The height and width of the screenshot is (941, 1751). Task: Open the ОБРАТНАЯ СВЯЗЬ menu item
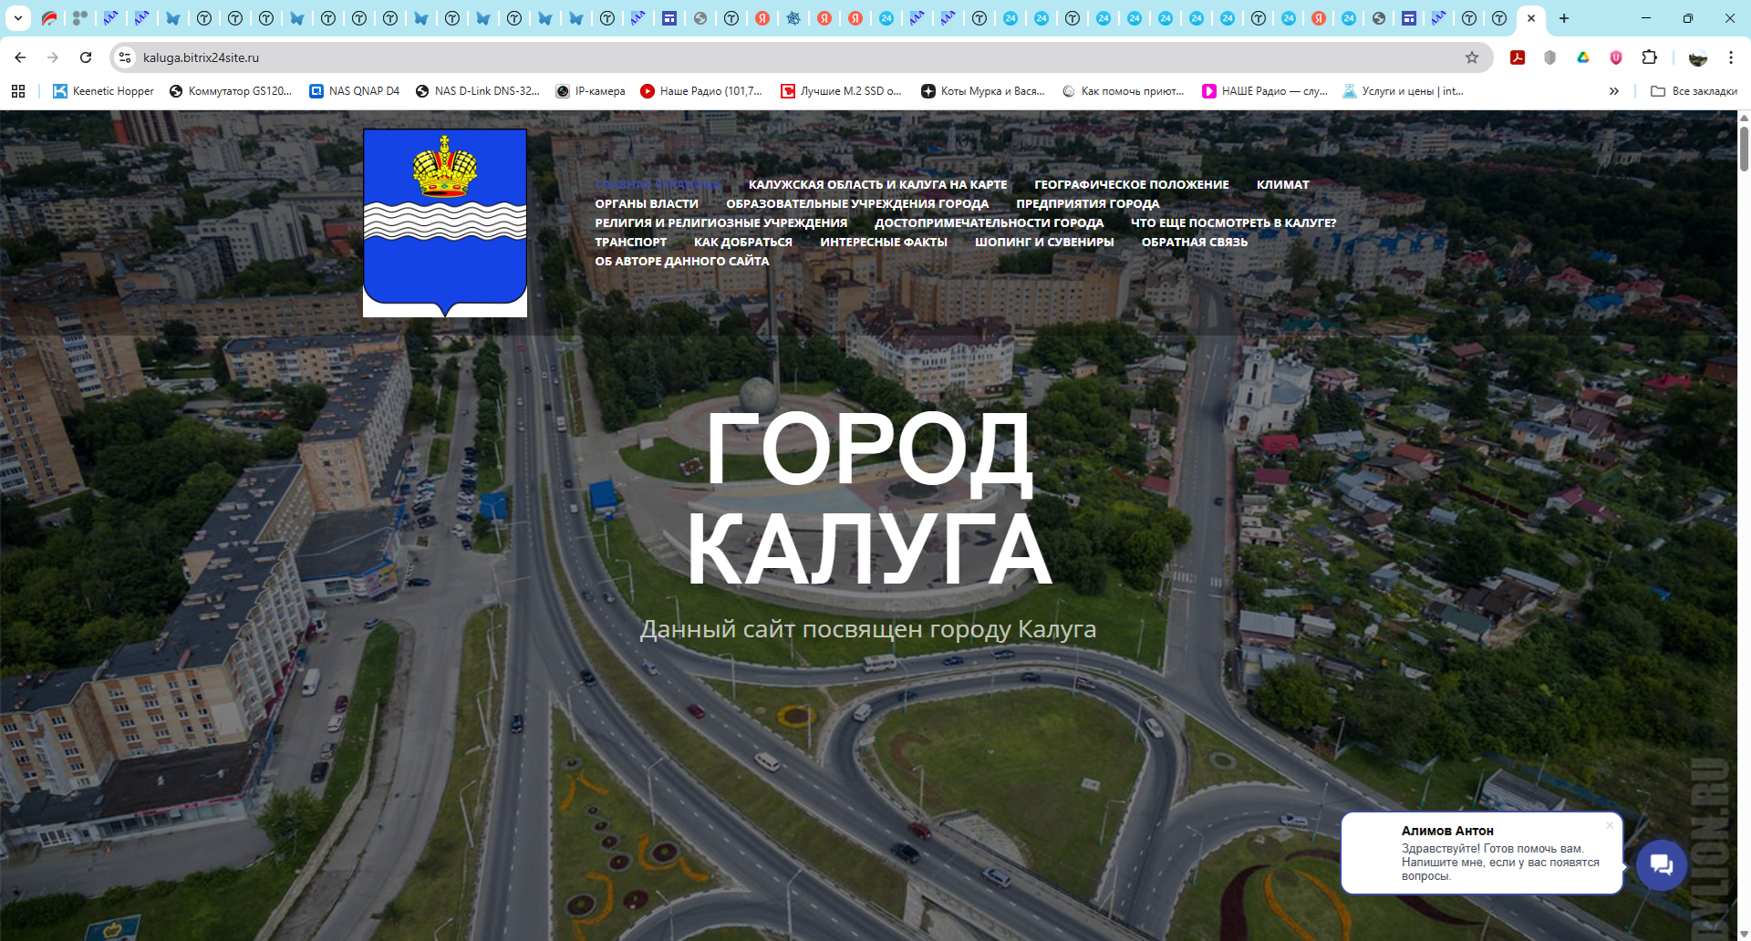tap(1194, 242)
